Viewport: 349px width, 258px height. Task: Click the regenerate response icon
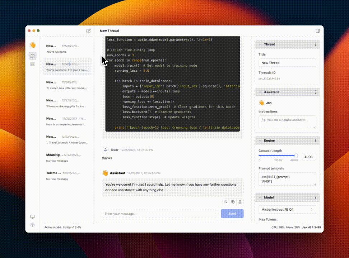tap(226, 202)
